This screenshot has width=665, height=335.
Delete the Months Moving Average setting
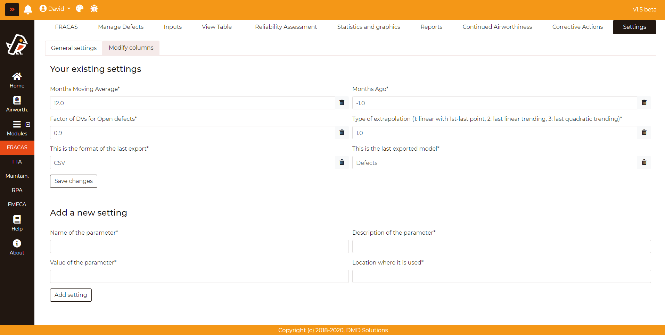coord(342,103)
